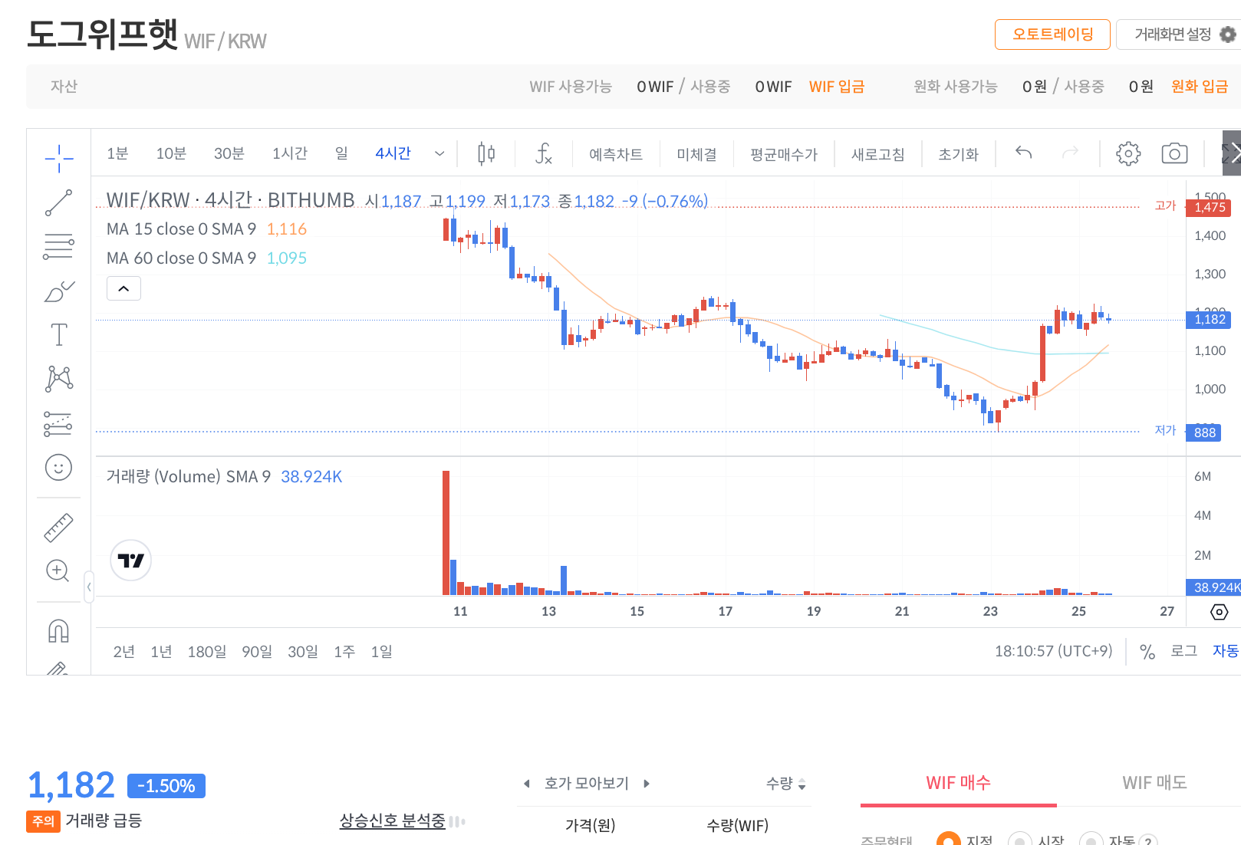
Task: Select the 일 daily interval
Action: tap(342, 153)
